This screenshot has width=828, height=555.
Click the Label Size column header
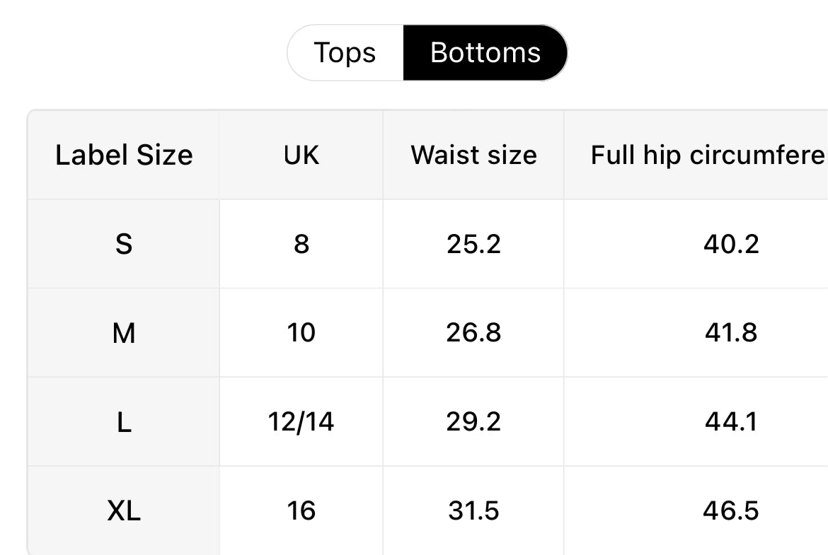click(x=124, y=155)
